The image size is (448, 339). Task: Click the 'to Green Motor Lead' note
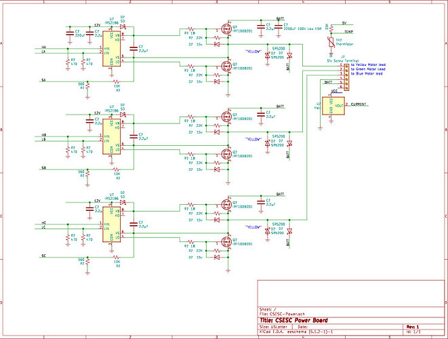(x=368, y=69)
